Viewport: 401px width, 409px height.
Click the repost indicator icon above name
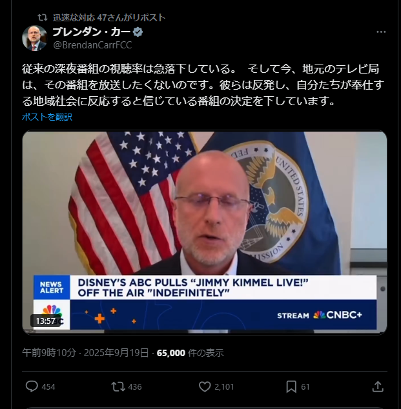[x=42, y=17]
